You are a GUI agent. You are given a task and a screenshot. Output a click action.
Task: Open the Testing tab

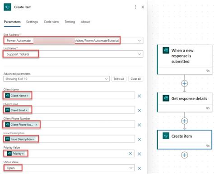pyautogui.click(x=70, y=22)
